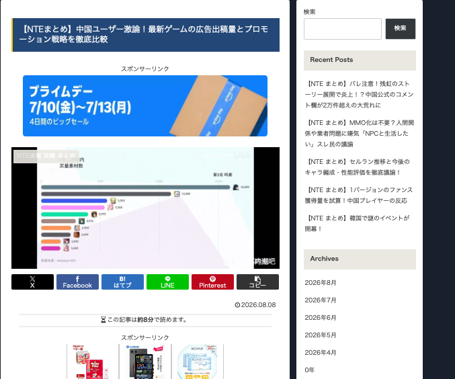Viewport: 455px width, 379px height.
Task: Share the article via LINE
Action: (167, 282)
